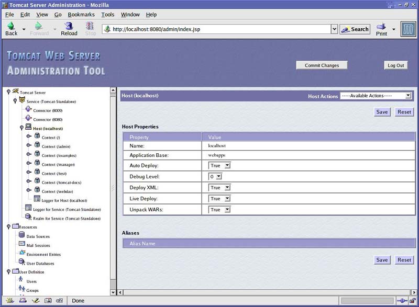Expand the Context (/admin) node toggle
The image size is (419, 307).
coord(29,145)
